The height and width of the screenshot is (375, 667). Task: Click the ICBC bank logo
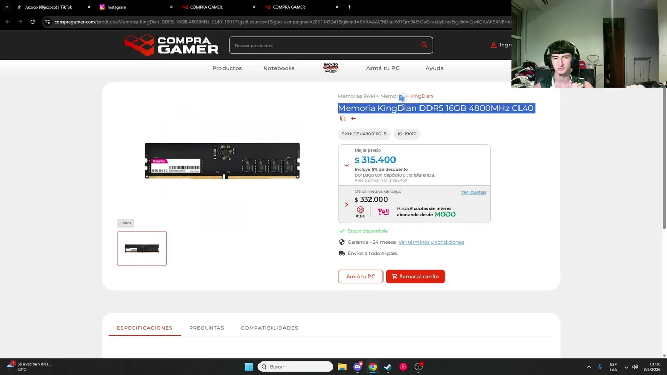tap(361, 212)
